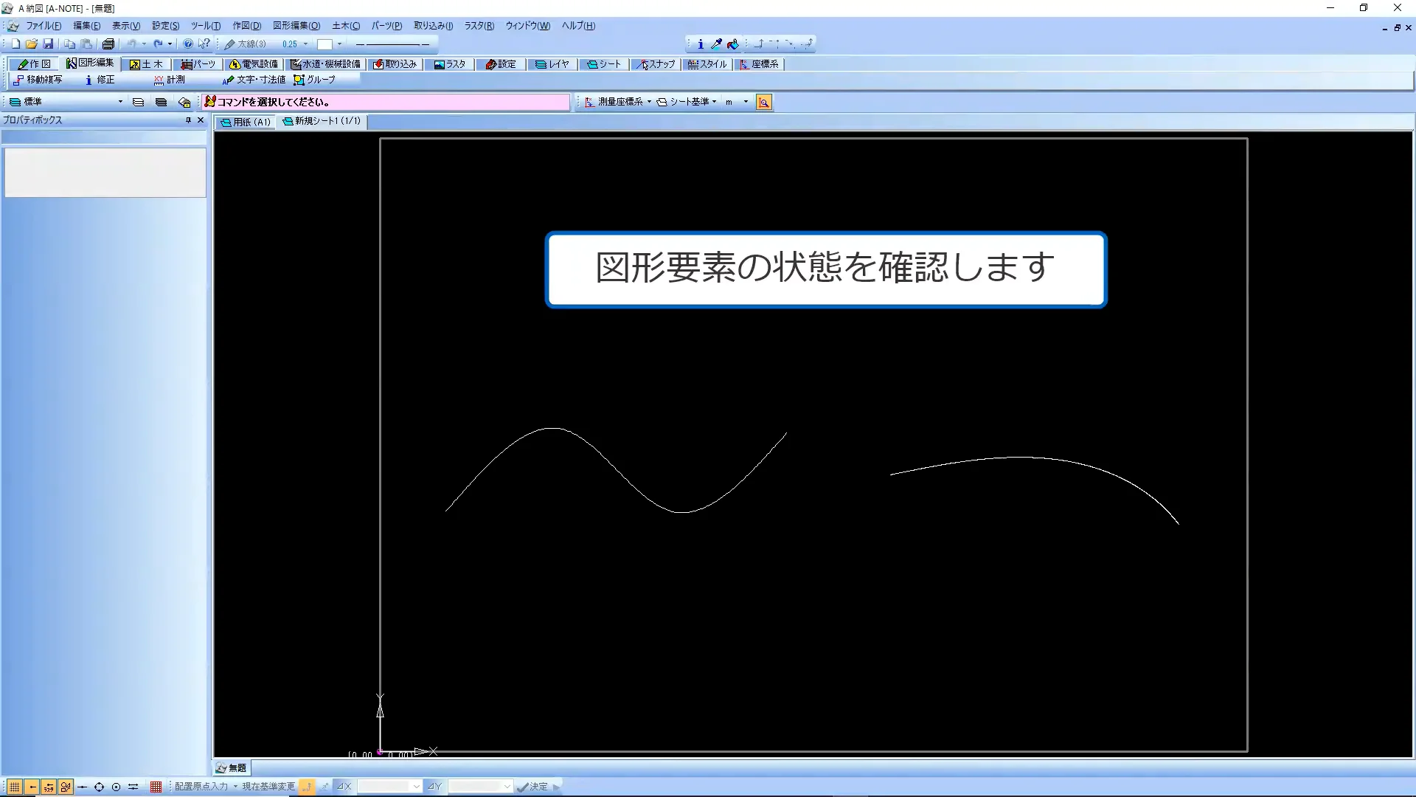Click the layer lock icon

pyautogui.click(x=184, y=103)
